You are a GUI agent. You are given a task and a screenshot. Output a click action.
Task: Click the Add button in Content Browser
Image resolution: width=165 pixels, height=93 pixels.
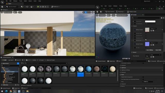pyautogui.click(x=4, y=60)
